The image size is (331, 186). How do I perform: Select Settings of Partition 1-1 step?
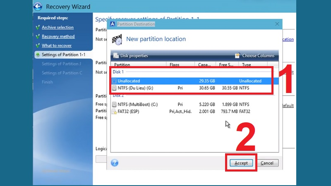(63, 55)
